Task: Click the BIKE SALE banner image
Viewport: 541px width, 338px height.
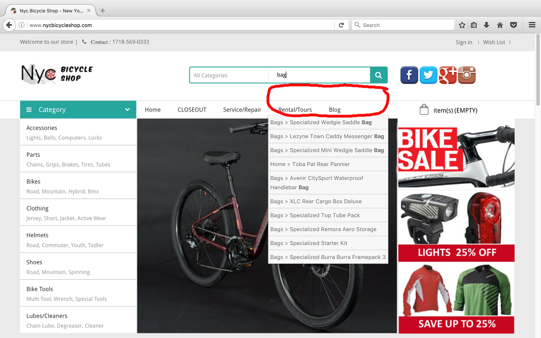Action: point(456,153)
